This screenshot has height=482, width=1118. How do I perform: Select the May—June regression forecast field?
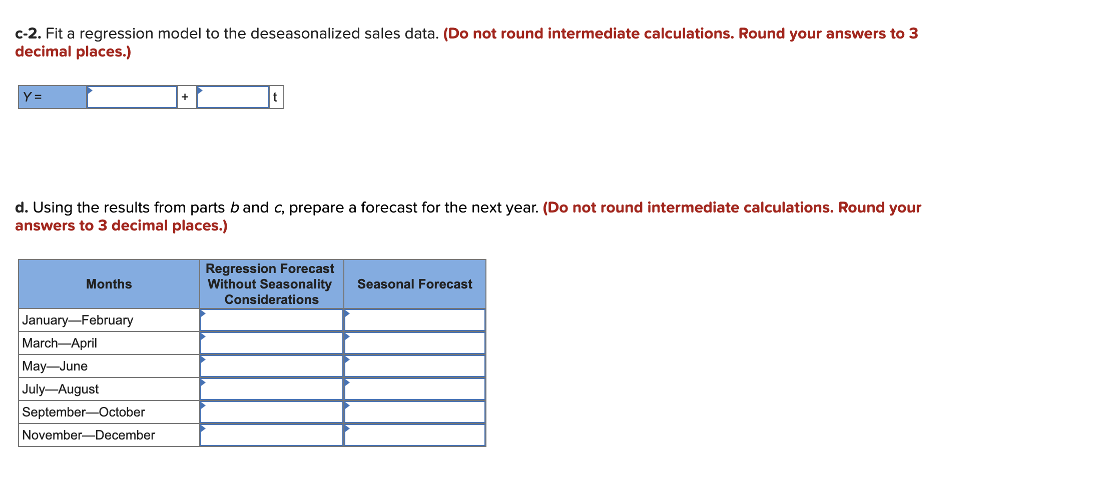tap(272, 365)
